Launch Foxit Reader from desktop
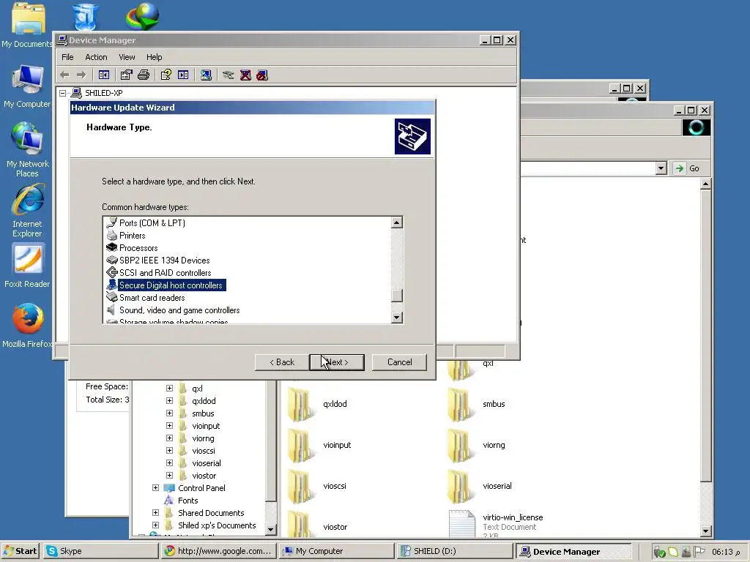The image size is (750, 562). pos(27,266)
